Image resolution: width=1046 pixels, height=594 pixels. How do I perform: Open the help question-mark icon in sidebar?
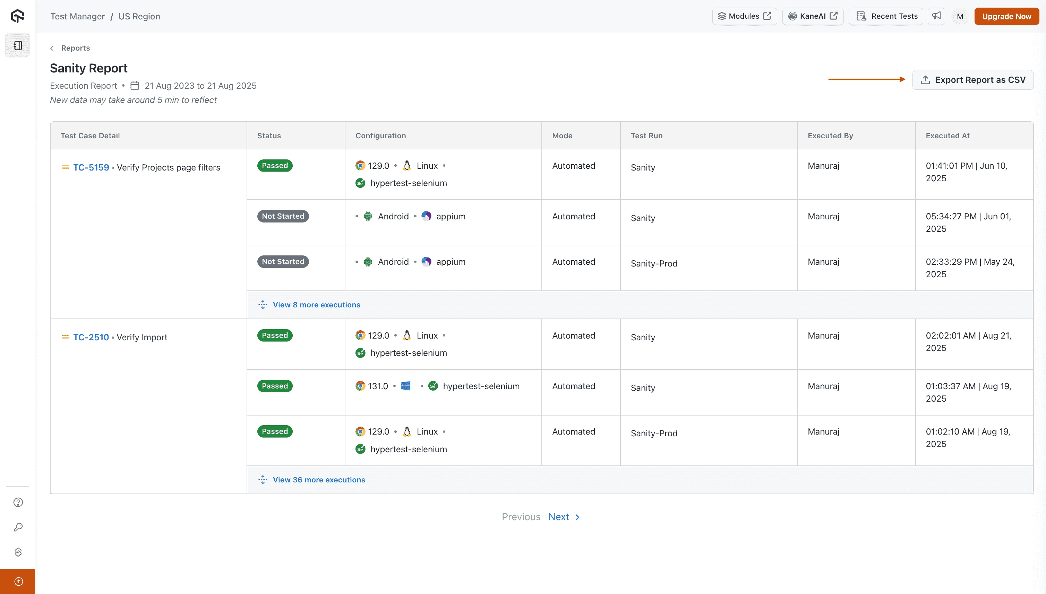tap(18, 502)
